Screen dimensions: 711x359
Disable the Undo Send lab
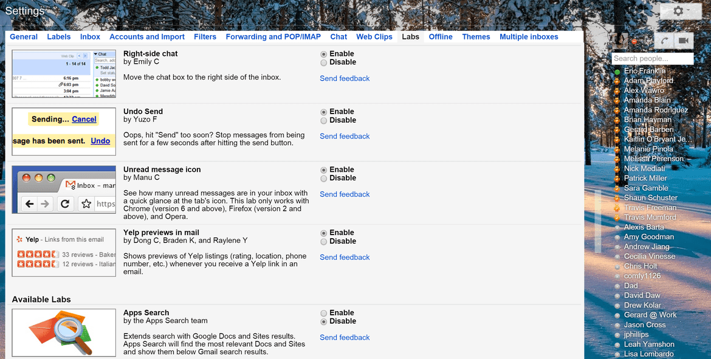324,120
